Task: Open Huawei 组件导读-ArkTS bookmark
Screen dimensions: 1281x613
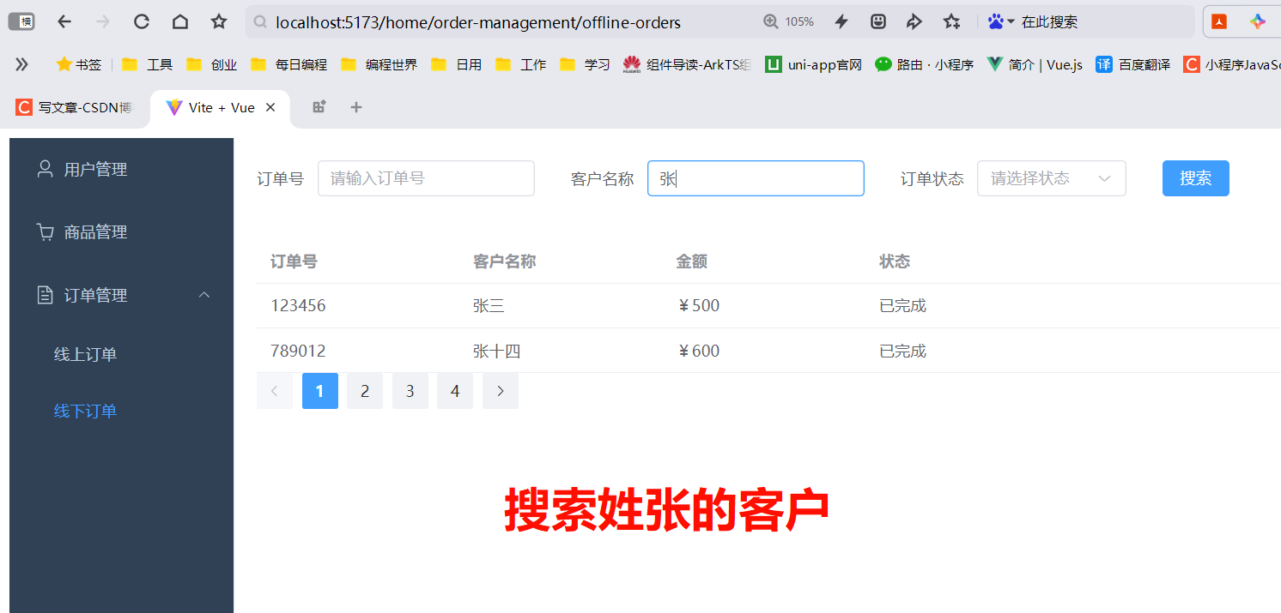Action: 688,64
